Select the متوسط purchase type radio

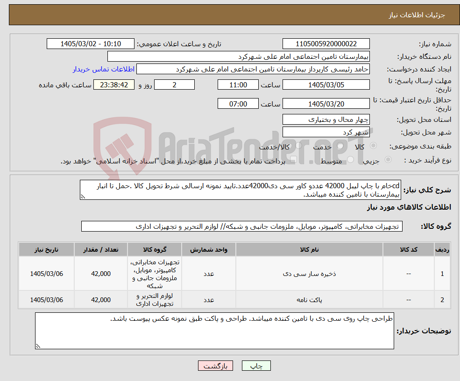[351, 160]
